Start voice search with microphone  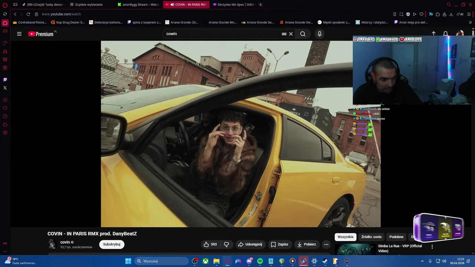point(320,34)
